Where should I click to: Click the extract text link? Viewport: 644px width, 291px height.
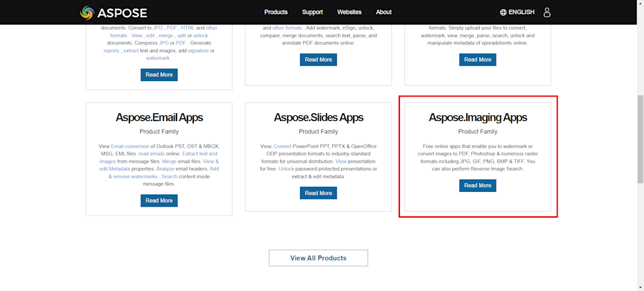point(131,50)
